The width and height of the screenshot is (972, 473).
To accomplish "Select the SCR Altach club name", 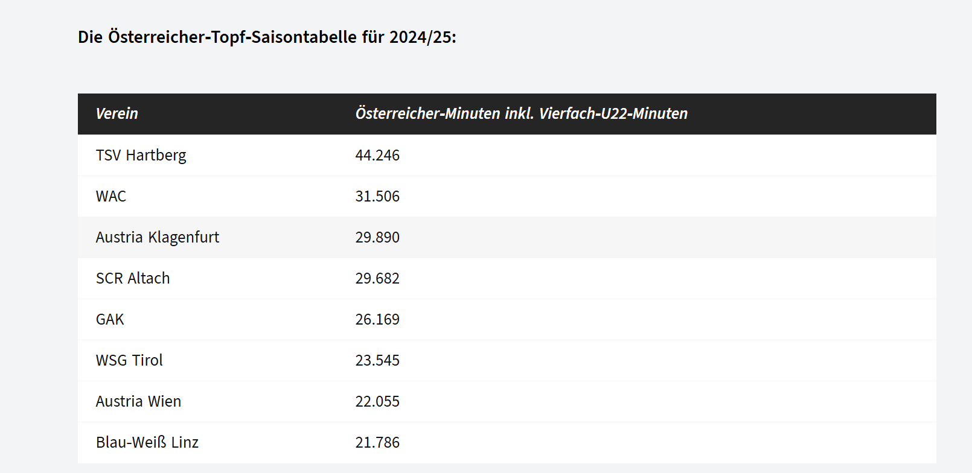I will (133, 279).
